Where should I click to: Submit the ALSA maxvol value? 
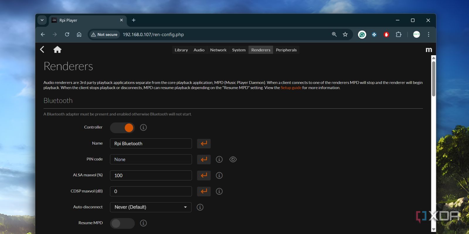[204, 175]
